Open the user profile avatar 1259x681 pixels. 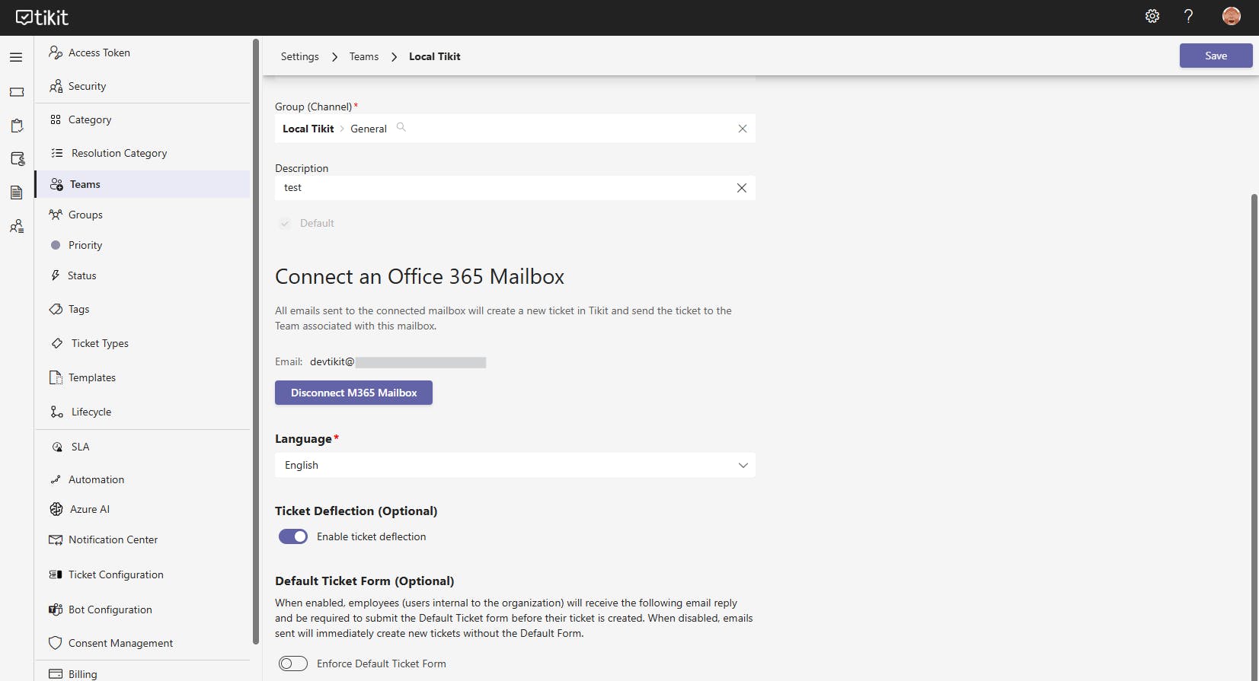pyautogui.click(x=1231, y=17)
